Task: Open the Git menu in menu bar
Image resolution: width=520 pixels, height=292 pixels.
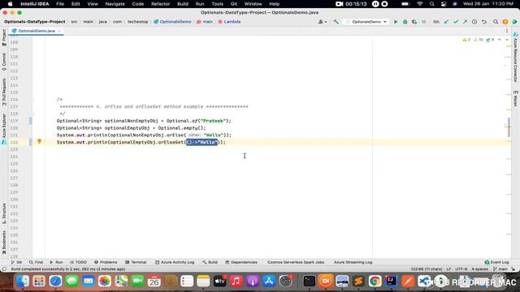Action: (234, 4)
